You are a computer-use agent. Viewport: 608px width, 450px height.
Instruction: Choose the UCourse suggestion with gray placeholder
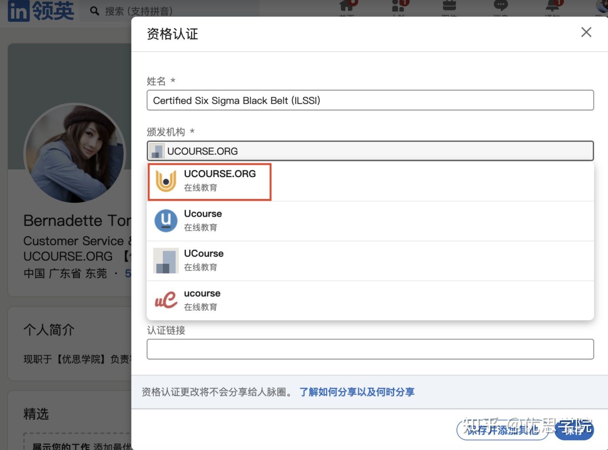point(370,261)
